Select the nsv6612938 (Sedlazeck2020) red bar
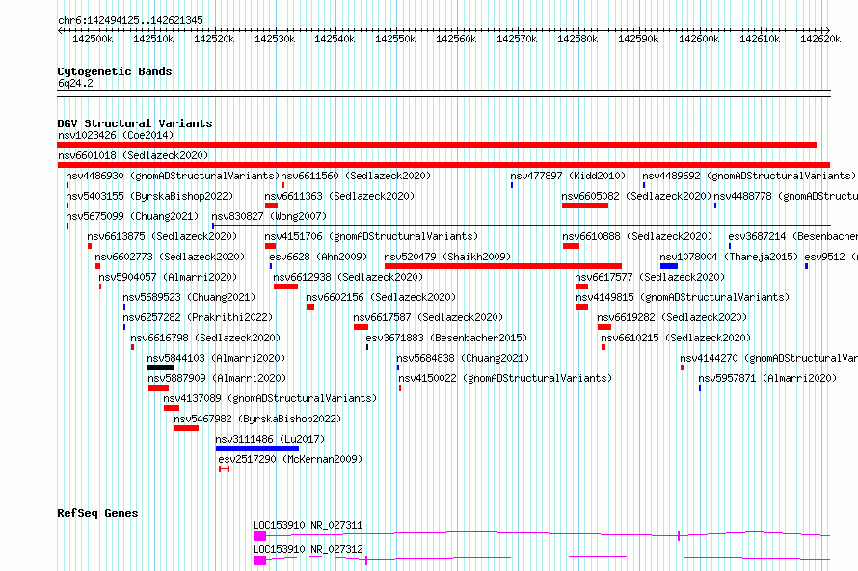 [x=285, y=286]
